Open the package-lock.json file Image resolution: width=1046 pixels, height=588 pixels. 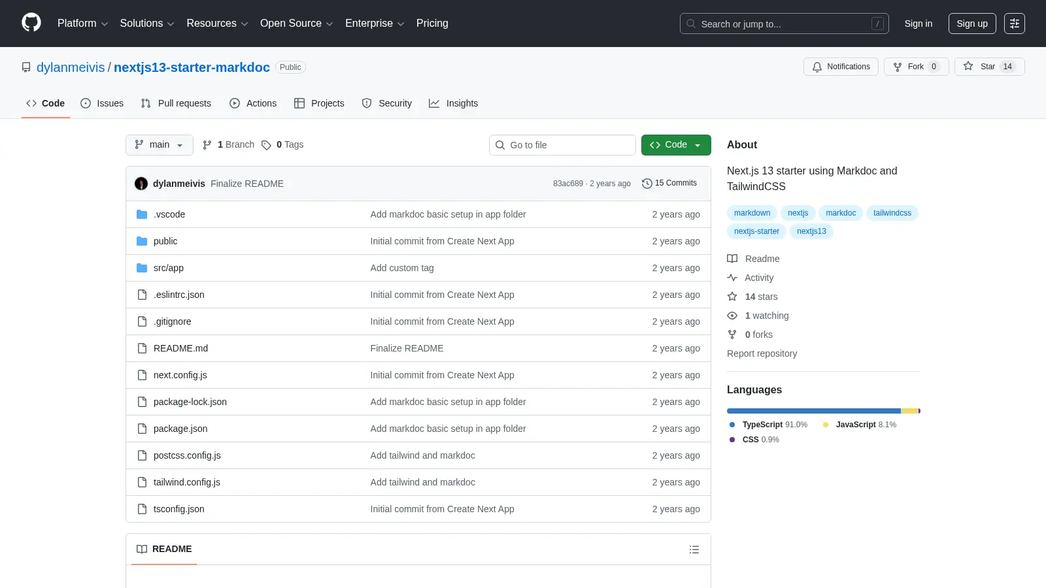[190, 402]
